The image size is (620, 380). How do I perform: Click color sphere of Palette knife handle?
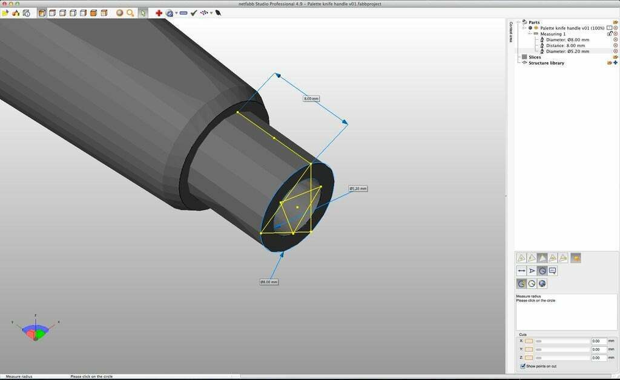click(536, 28)
